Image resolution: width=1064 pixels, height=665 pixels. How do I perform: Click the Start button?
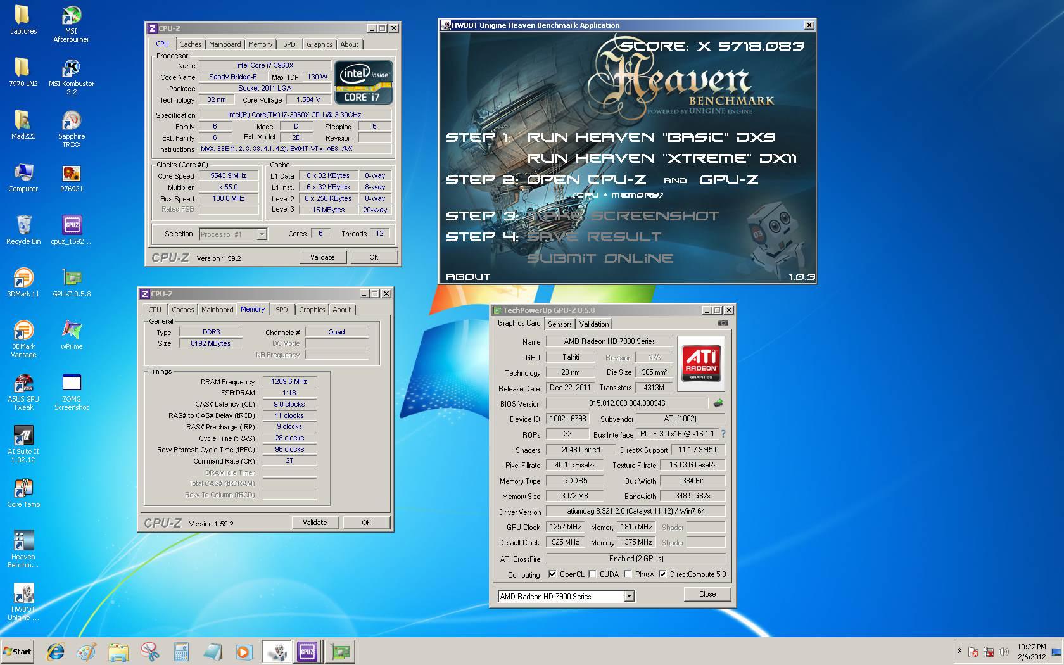[18, 651]
